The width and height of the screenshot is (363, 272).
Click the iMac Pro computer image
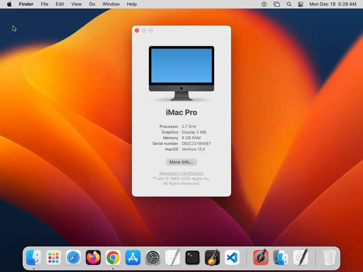pyautogui.click(x=181, y=73)
